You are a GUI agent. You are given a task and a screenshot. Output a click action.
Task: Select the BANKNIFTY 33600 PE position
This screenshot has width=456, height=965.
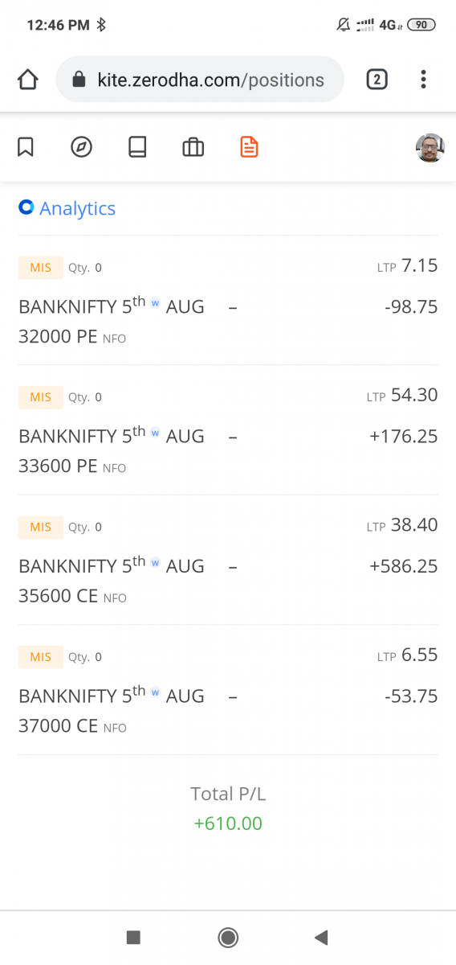(x=228, y=430)
